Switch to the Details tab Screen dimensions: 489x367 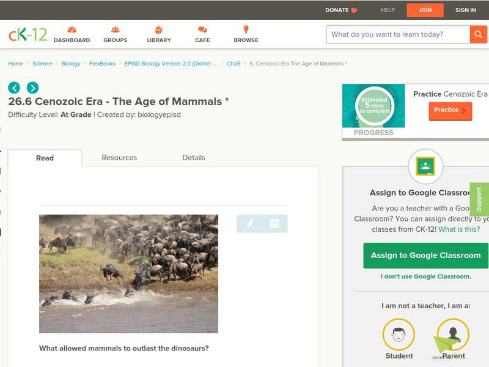pyautogui.click(x=194, y=158)
